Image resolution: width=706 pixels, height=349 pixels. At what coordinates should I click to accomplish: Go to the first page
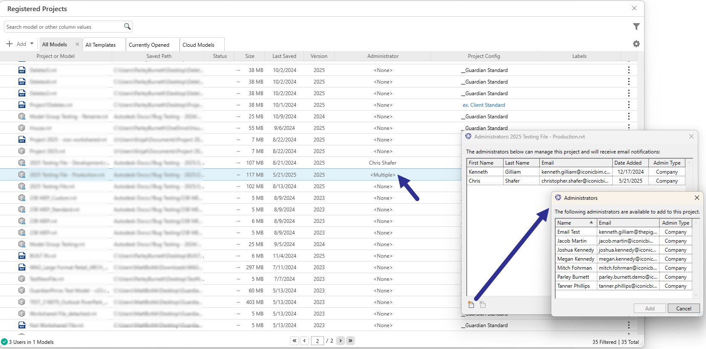point(294,340)
